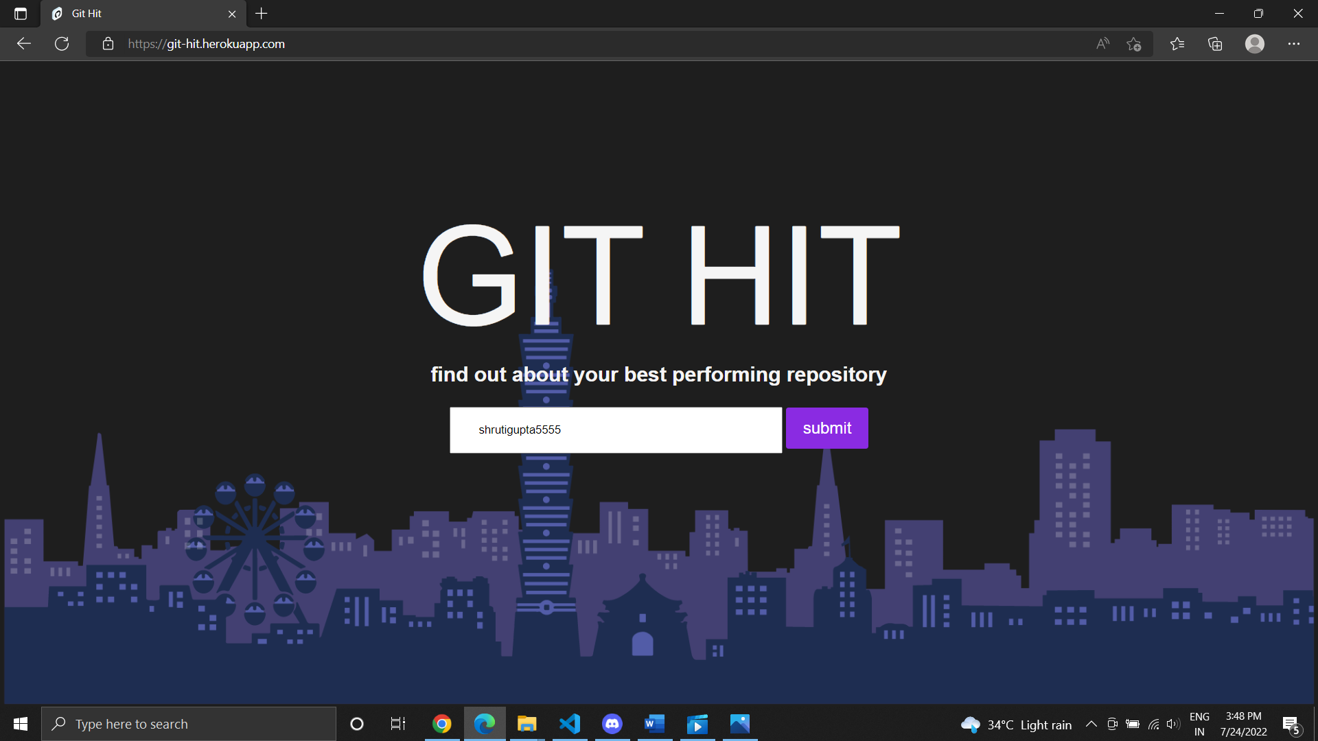Toggle the system volume icon

tap(1172, 724)
